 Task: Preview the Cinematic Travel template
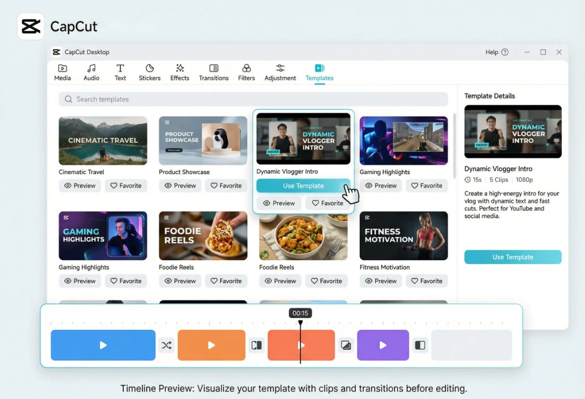point(80,186)
